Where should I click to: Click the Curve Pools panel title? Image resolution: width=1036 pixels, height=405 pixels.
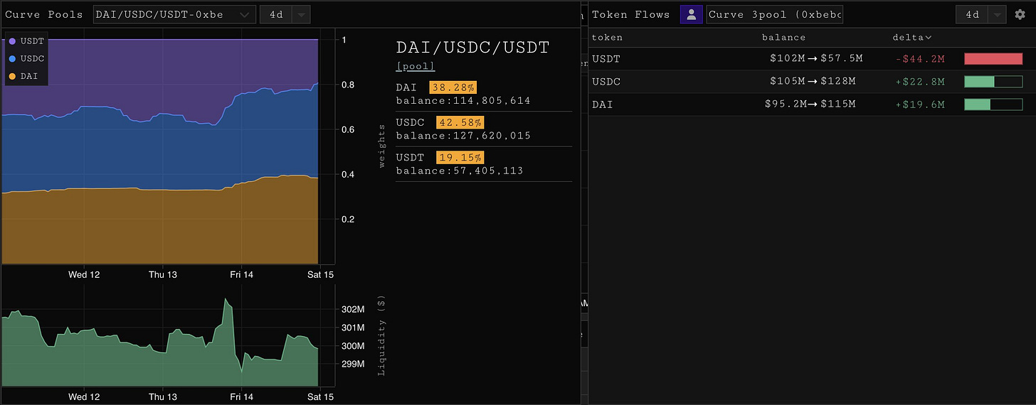pos(44,14)
